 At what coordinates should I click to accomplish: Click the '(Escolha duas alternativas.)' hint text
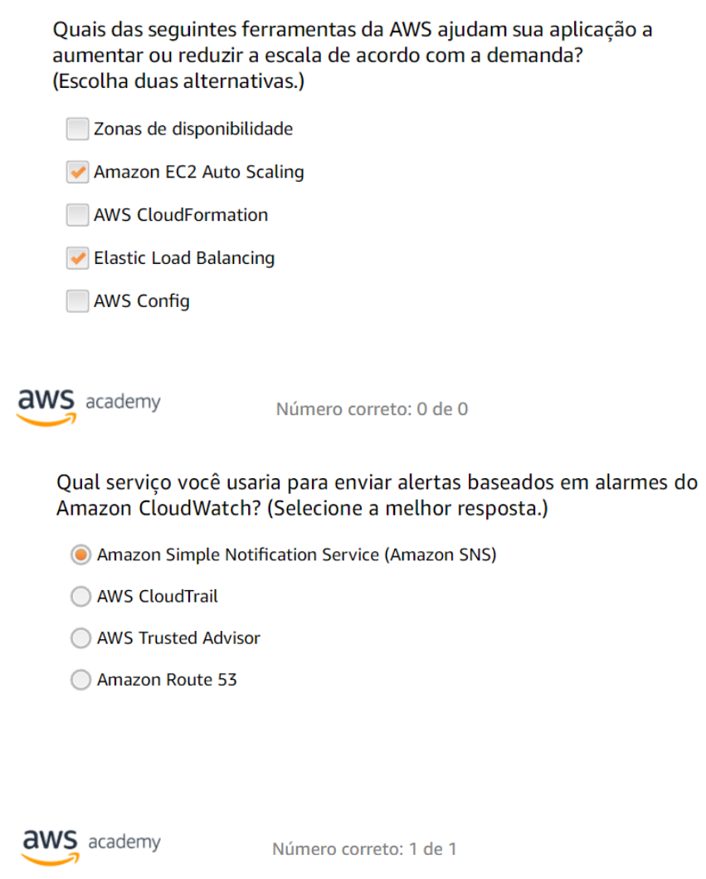pyautogui.click(x=179, y=84)
